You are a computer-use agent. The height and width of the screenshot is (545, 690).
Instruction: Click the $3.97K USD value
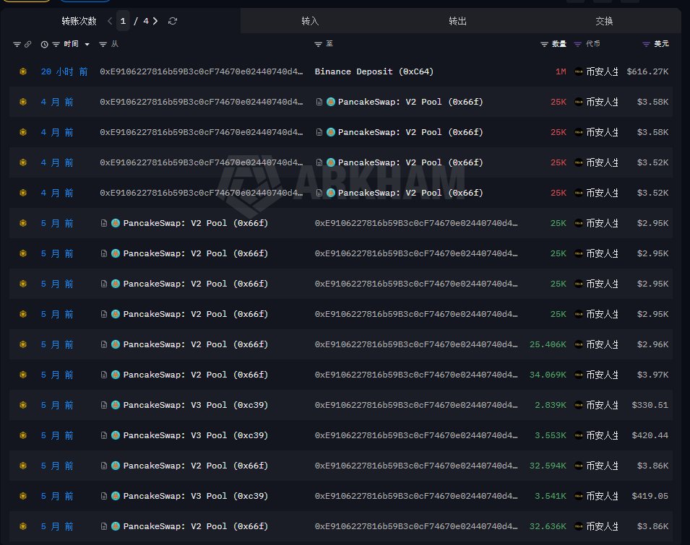click(653, 375)
